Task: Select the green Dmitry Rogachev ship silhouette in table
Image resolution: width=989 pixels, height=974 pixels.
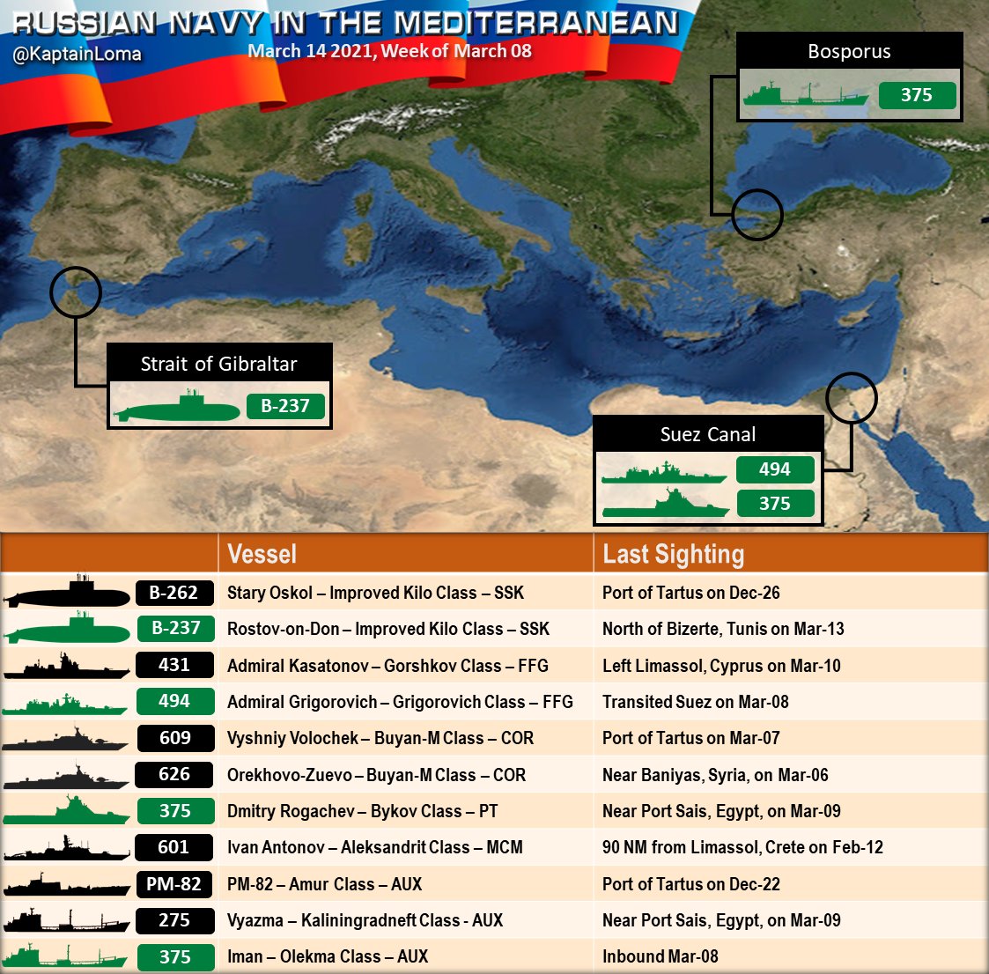Action: point(66,810)
